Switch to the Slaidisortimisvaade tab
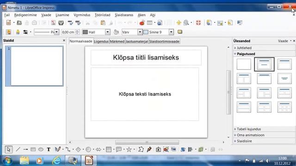296x166 pixels. tap(164, 41)
